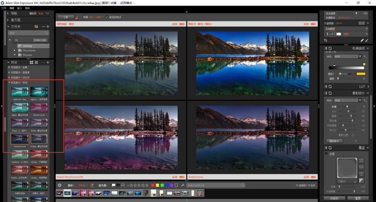Select the crop tool in layers panel
The height and width of the screenshot is (202, 376).
[326, 40]
